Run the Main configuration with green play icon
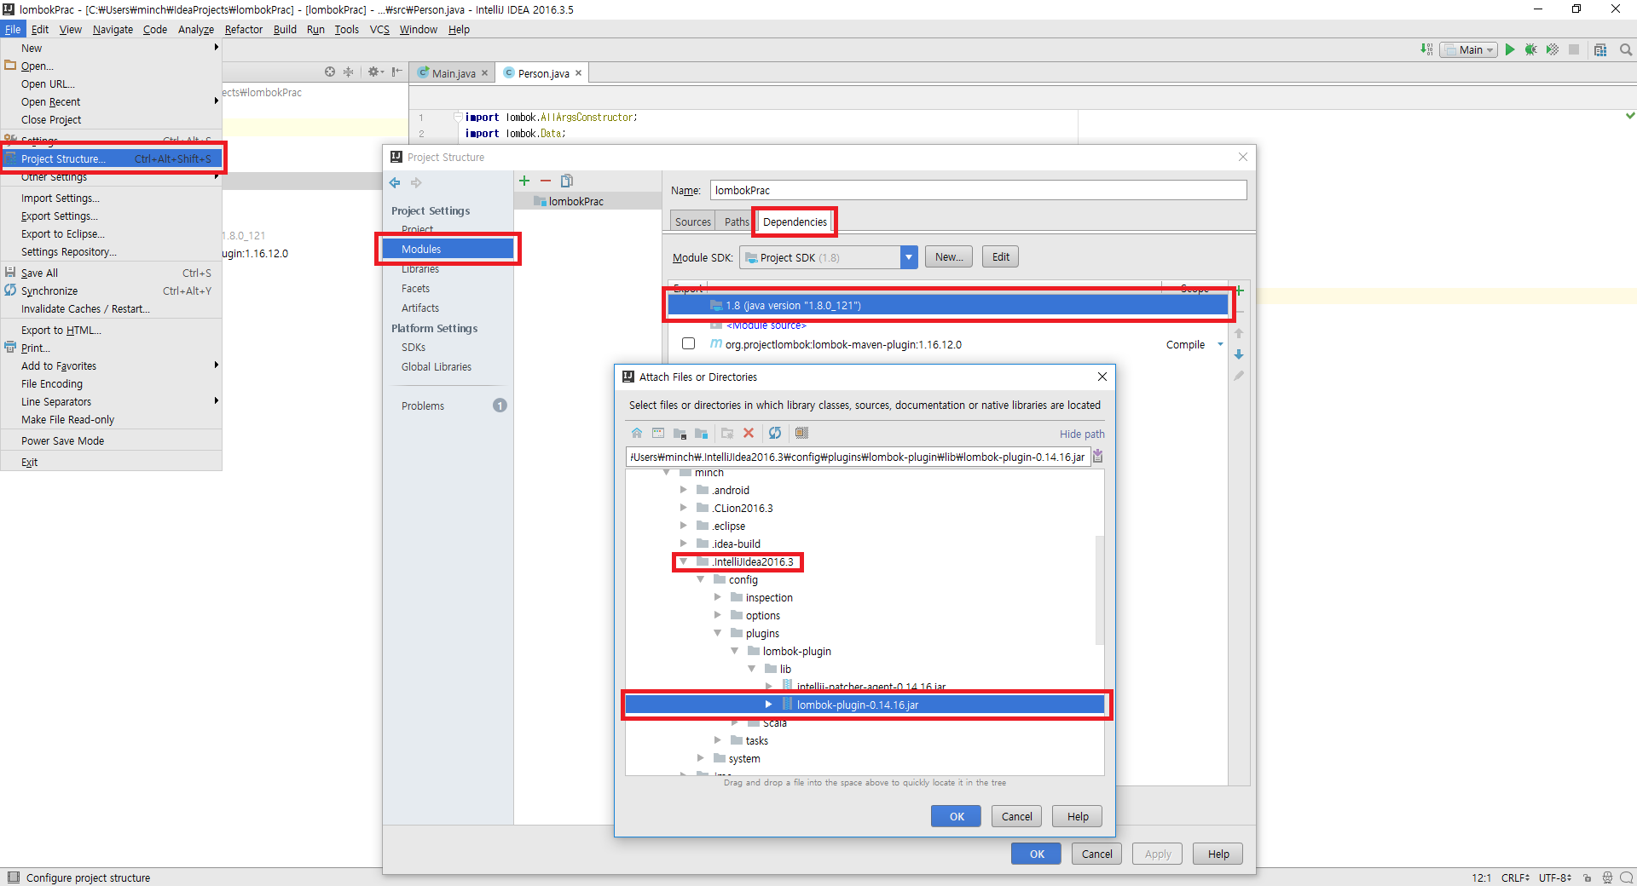Image resolution: width=1637 pixels, height=886 pixels. coord(1510,49)
